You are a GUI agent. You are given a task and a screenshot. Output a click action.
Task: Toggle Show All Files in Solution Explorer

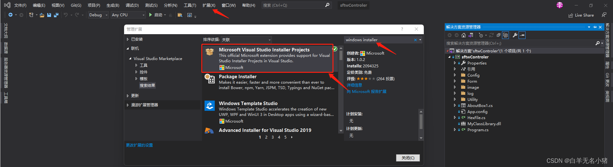point(505,35)
